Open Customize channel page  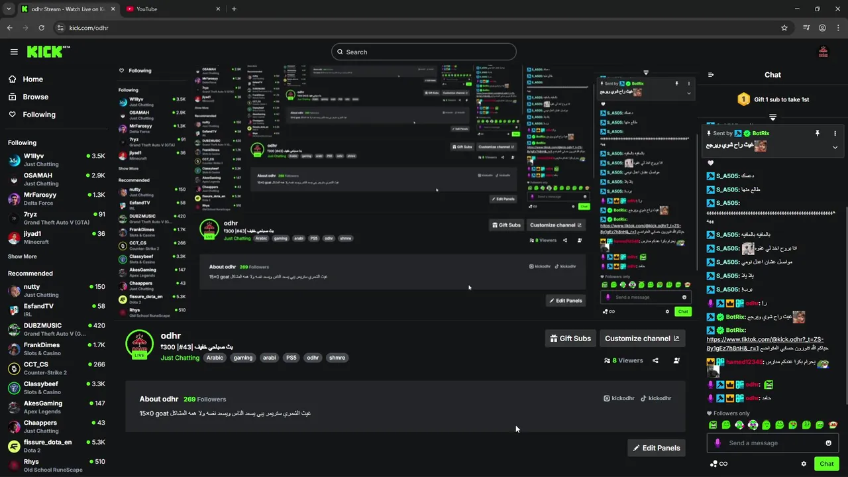point(642,339)
